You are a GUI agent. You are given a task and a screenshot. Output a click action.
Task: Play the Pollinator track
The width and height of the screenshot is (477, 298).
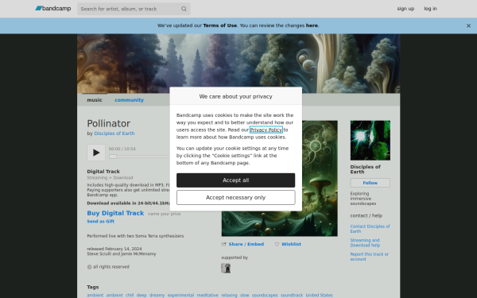pos(96,153)
